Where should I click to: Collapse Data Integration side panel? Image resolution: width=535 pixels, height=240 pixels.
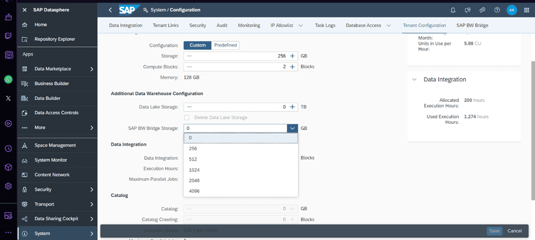tap(414, 79)
